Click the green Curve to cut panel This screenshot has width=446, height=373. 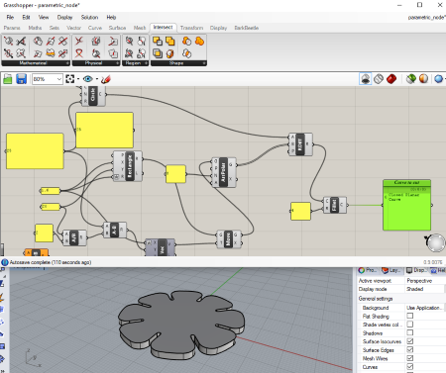pos(407,205)
